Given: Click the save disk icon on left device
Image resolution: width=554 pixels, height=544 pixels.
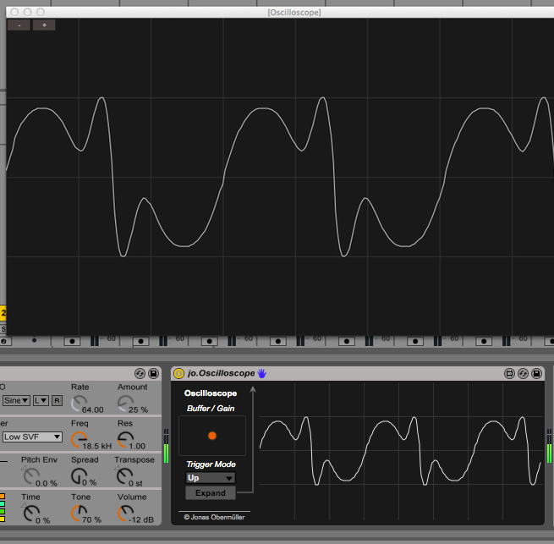Looking at the screenshot, I should tap(153, 373).
